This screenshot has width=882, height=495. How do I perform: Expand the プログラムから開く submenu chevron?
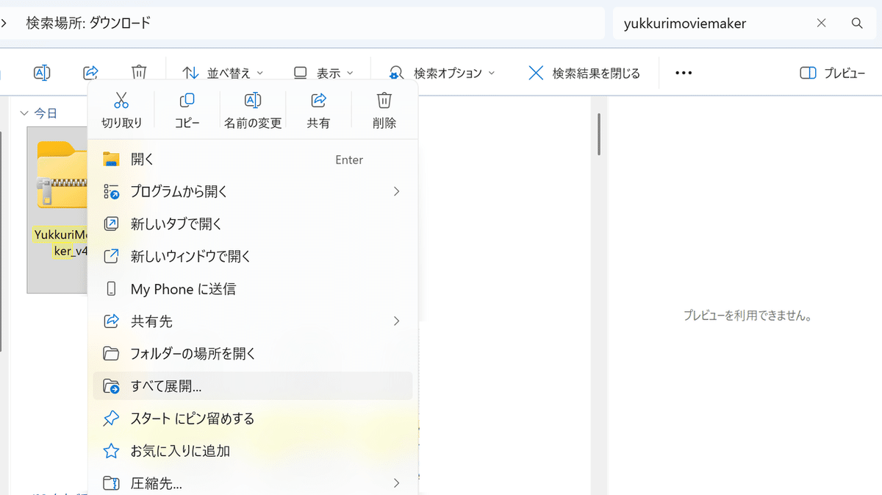(396, 191)
